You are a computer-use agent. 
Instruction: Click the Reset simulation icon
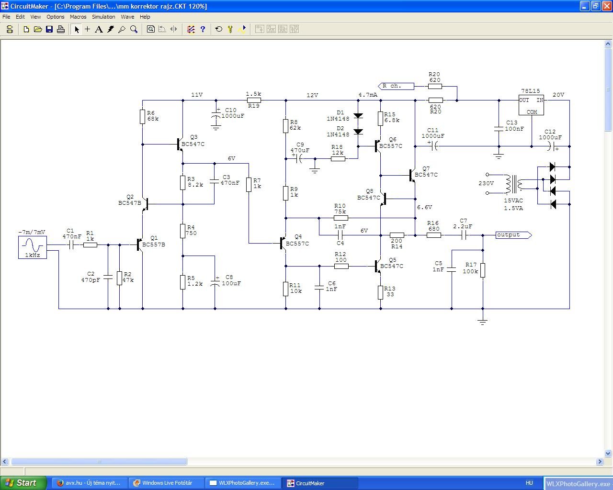[219, 29]
